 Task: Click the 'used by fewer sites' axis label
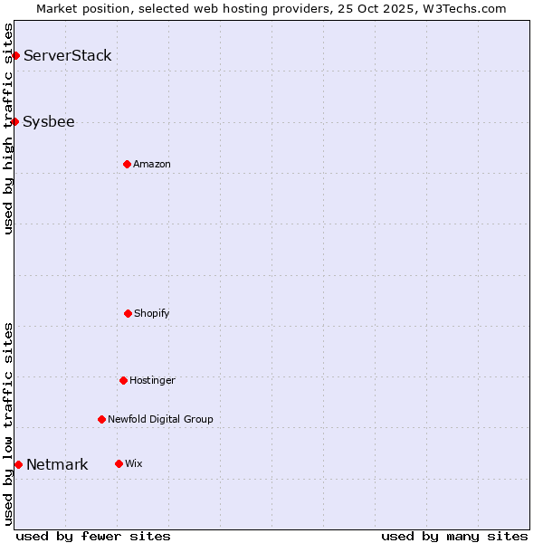(x=93, y=536)
